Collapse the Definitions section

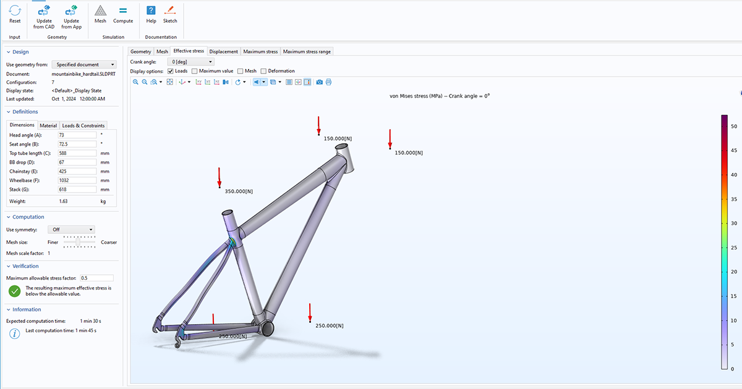point(7,112)
